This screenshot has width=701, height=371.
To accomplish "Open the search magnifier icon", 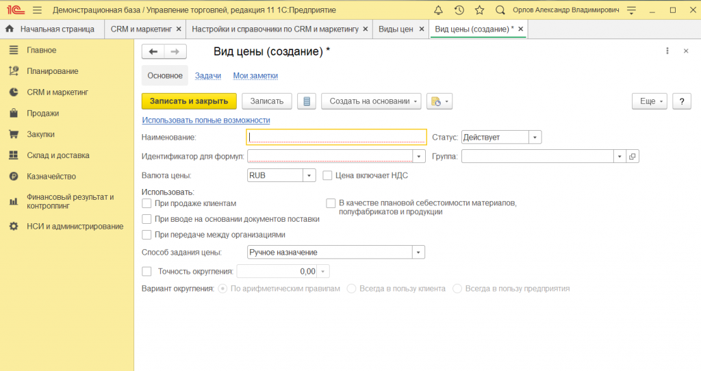I will [500, 10].
